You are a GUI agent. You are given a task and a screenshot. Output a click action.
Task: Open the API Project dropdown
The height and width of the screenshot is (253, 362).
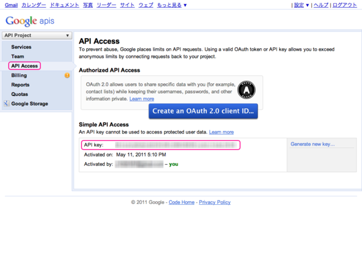(x=37, y=36)
